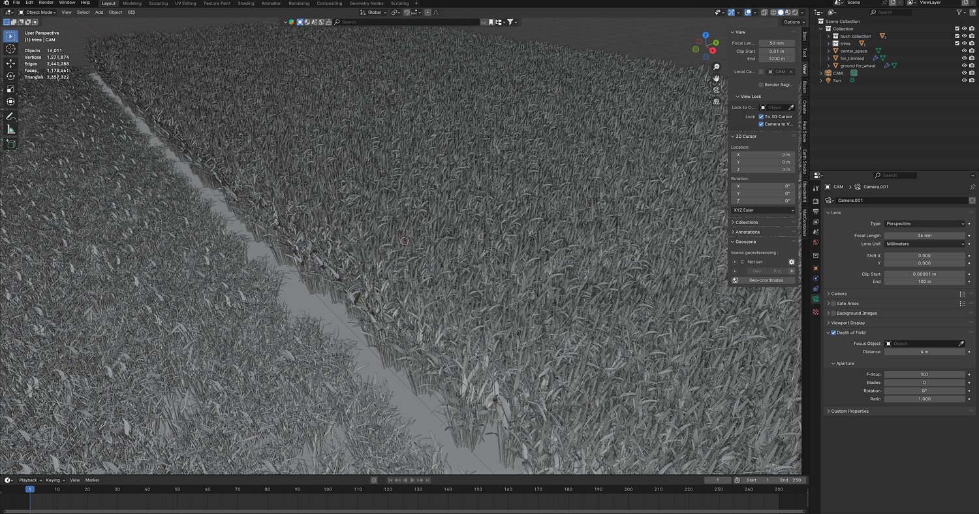The image size is (979, 514).
Task: Toggle Camera to View lock checkbox
Action: (x=761, y=124)
